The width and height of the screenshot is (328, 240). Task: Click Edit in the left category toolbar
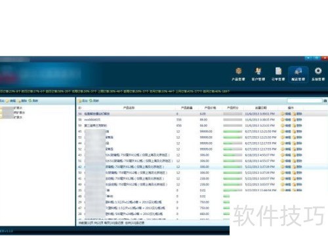pos(10,101)
